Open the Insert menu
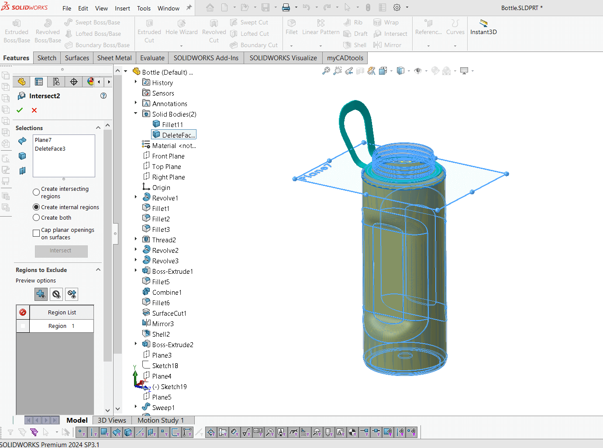This screenshot has height=448, width=603. click(x=122, y=8)
